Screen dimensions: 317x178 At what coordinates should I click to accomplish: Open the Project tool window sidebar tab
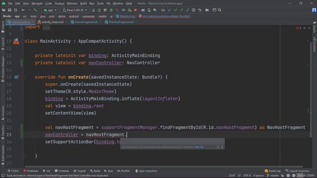(2, 27)
